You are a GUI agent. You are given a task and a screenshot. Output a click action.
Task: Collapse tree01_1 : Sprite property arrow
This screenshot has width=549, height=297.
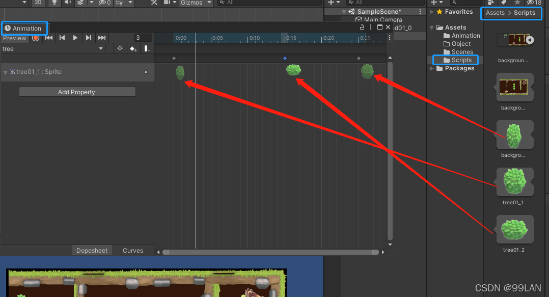[5, 72]
